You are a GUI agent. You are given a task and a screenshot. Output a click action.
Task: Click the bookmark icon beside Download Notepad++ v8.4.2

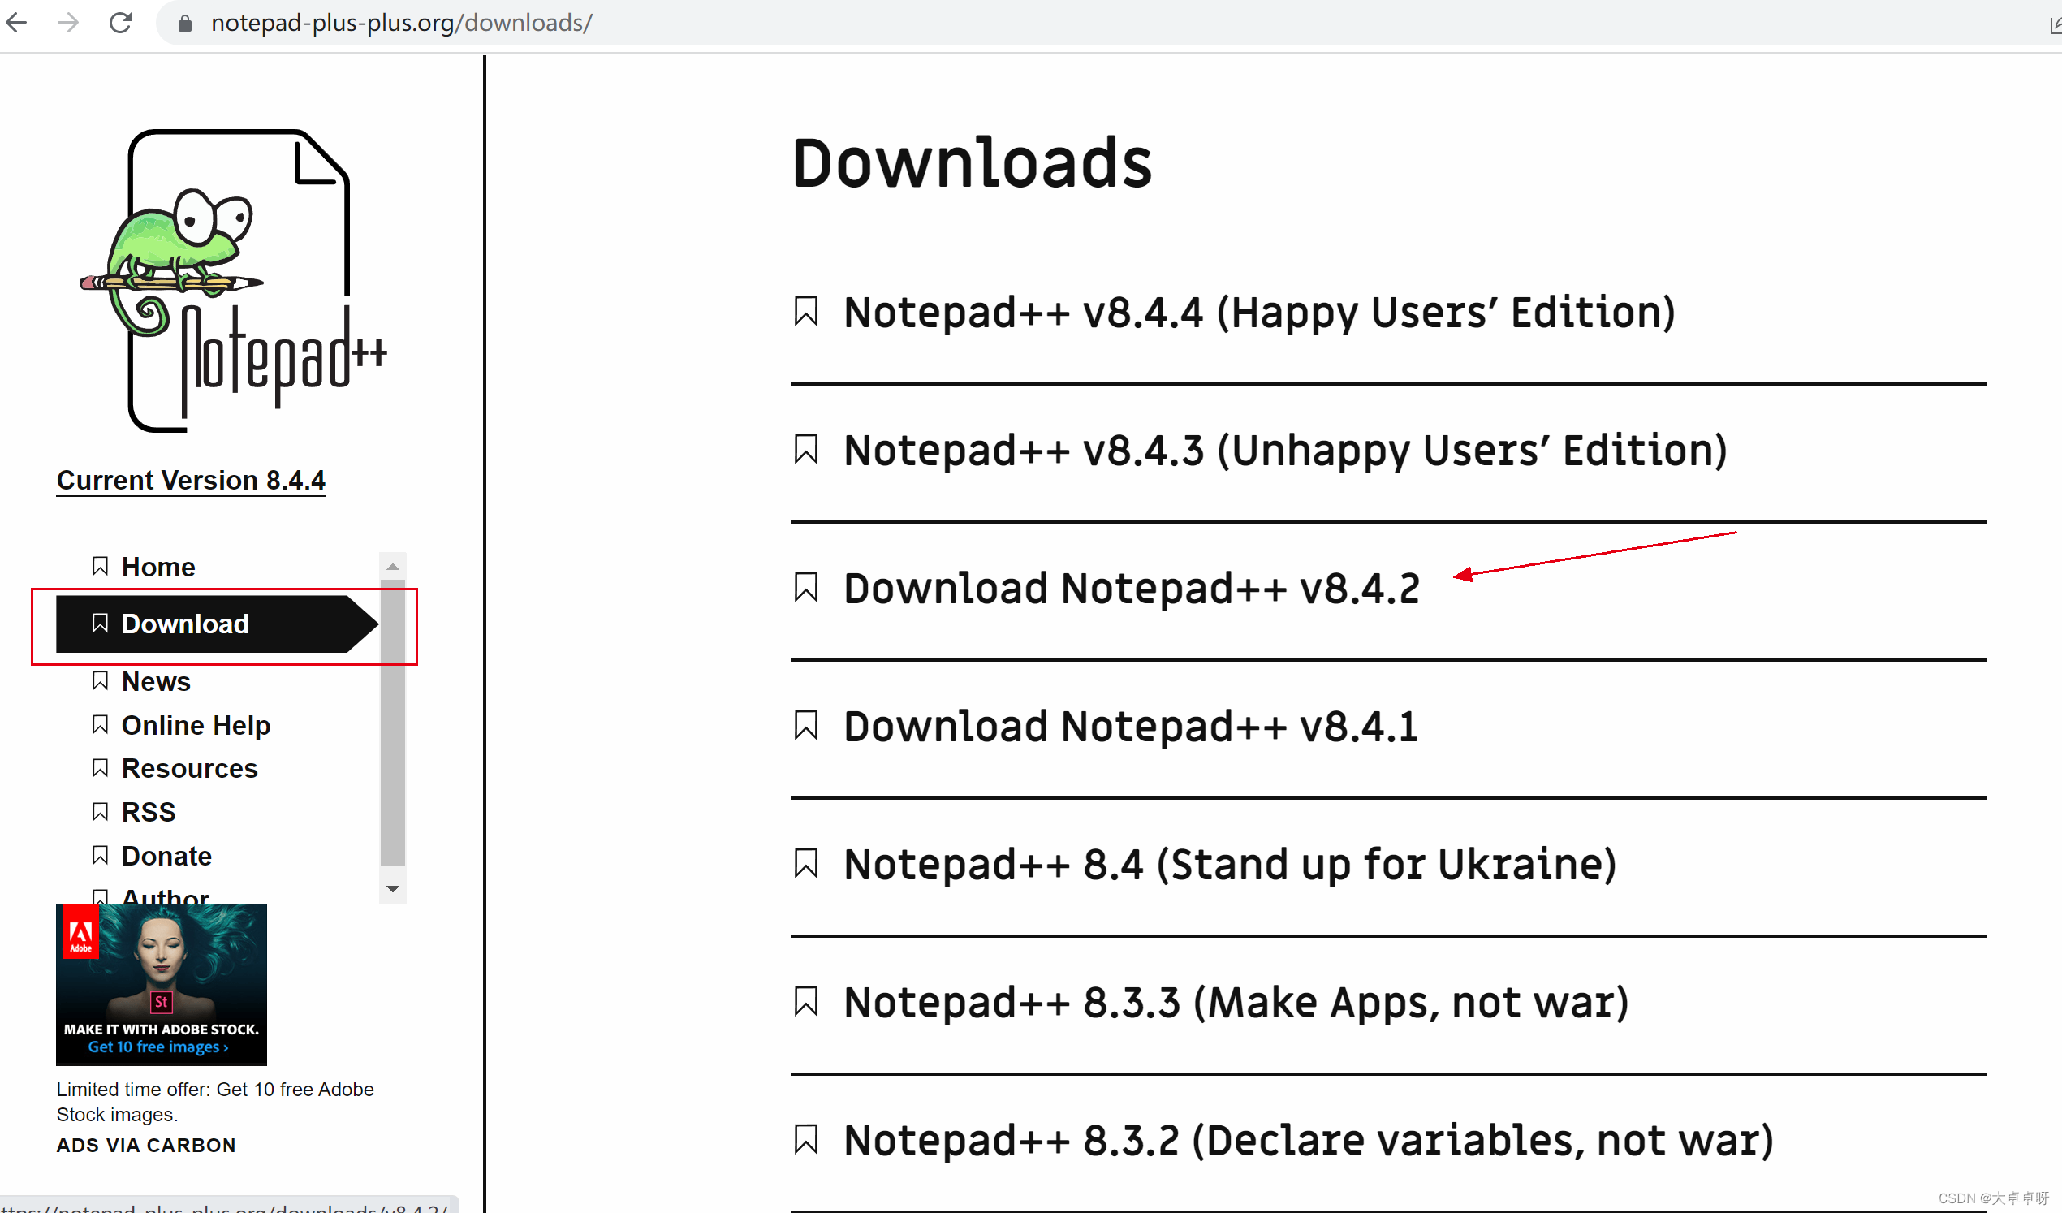click(807, 587)
